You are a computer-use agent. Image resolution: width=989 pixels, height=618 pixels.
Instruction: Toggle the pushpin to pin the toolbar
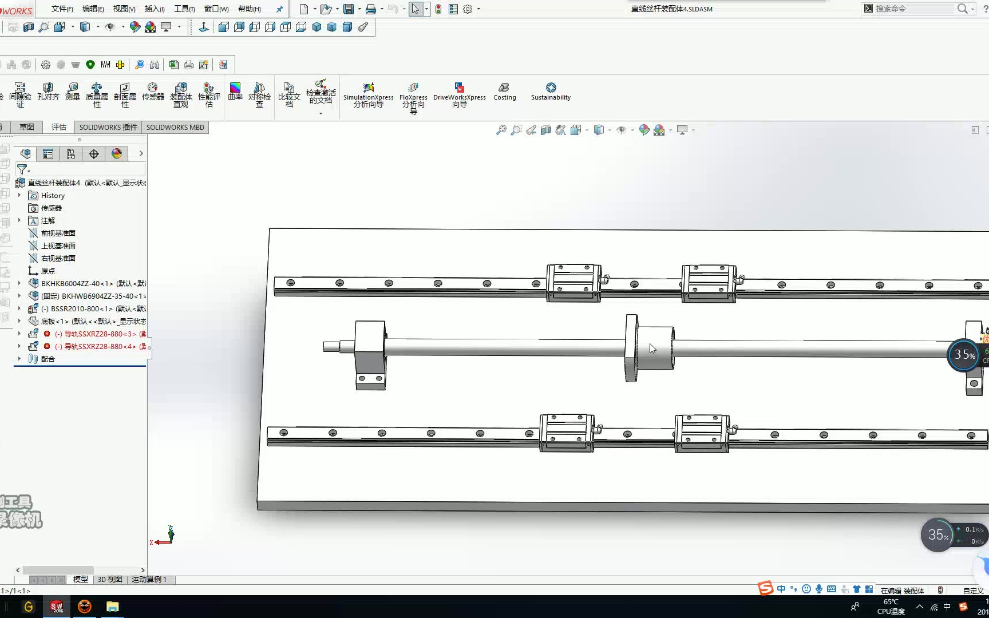[x=279, y=9]
